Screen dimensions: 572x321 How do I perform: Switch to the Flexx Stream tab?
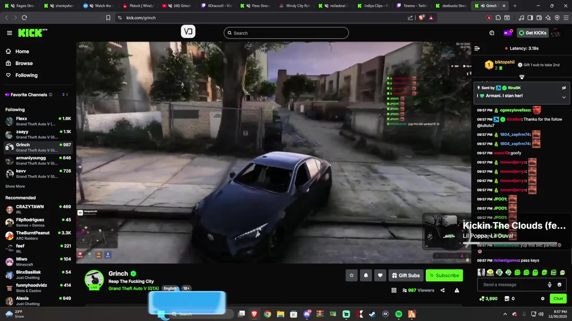coord(257,6)
